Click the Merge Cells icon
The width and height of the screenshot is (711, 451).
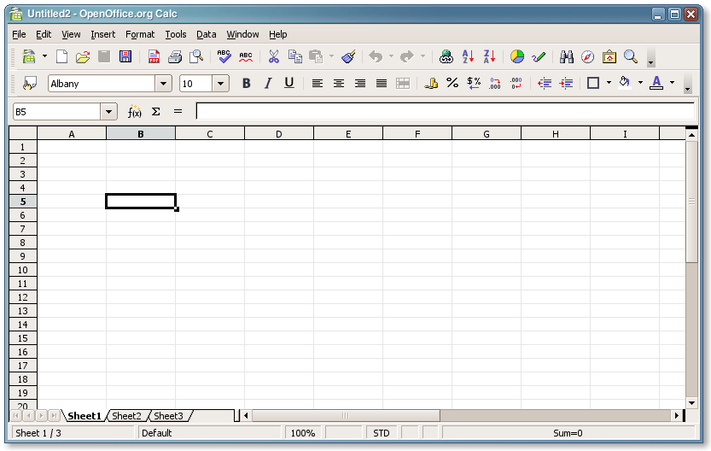[403, 84]
